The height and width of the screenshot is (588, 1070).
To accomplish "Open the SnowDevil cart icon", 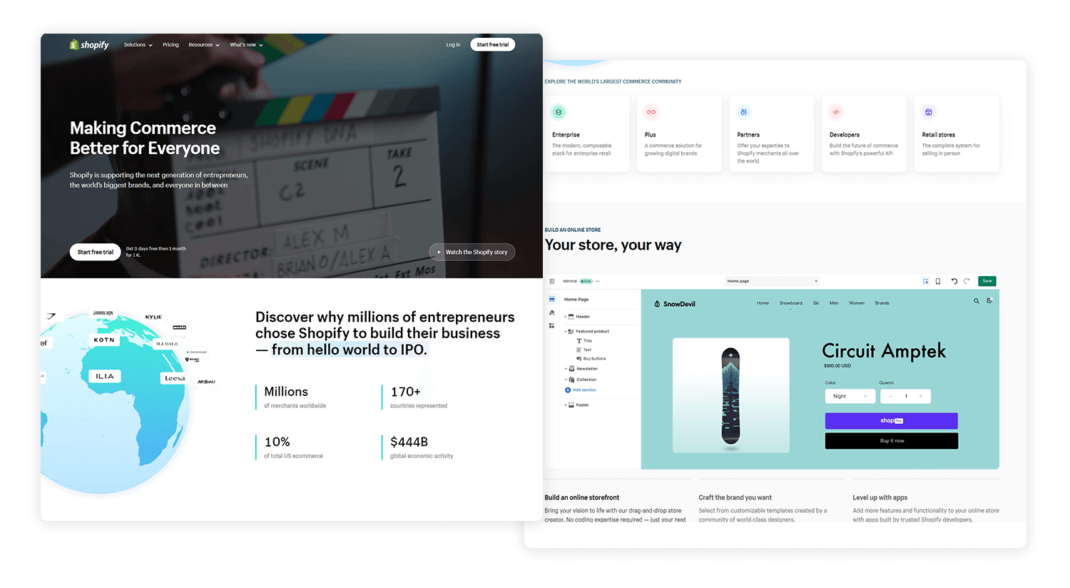I will point(989,300).
